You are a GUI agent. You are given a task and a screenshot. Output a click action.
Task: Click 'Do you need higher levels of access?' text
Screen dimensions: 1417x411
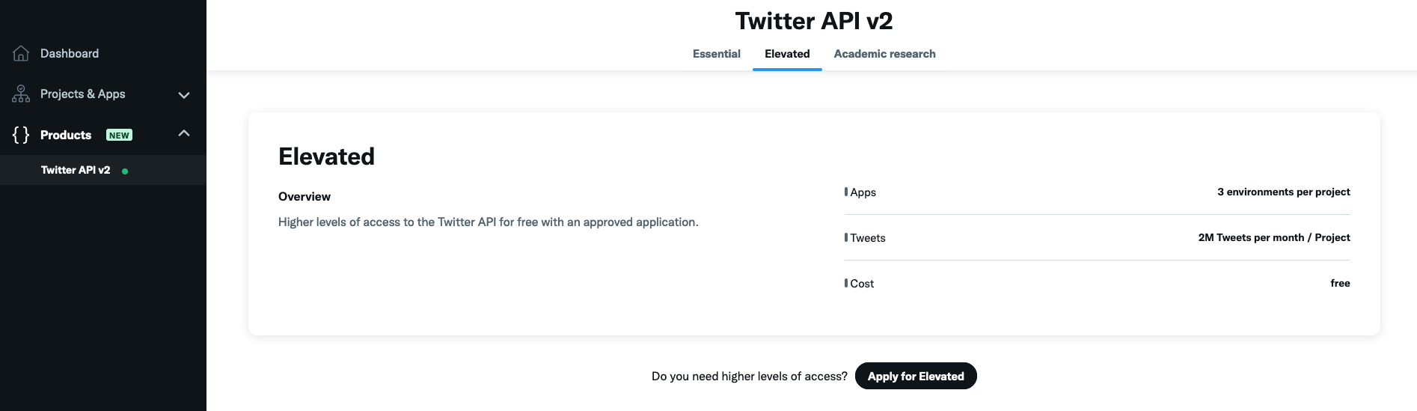coord(750,377)
